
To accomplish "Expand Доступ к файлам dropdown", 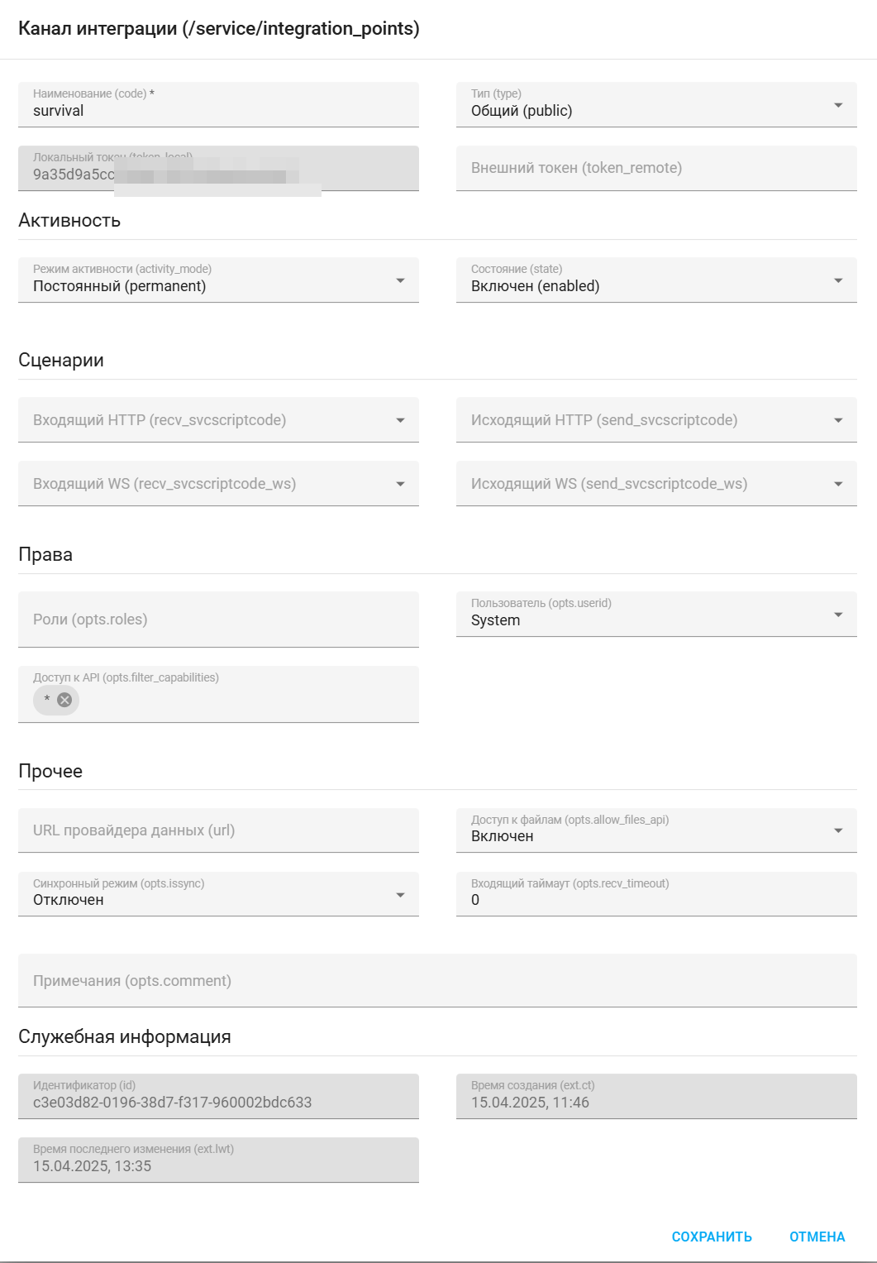I will (655, 830).
